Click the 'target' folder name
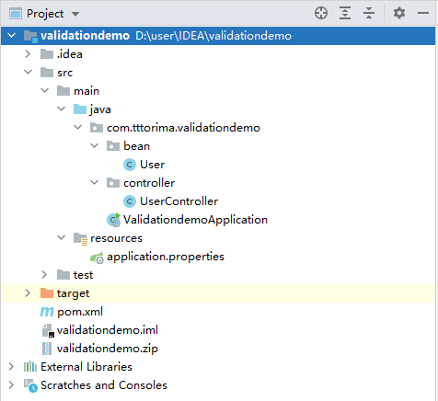The image size is (438, 401). 73,293
